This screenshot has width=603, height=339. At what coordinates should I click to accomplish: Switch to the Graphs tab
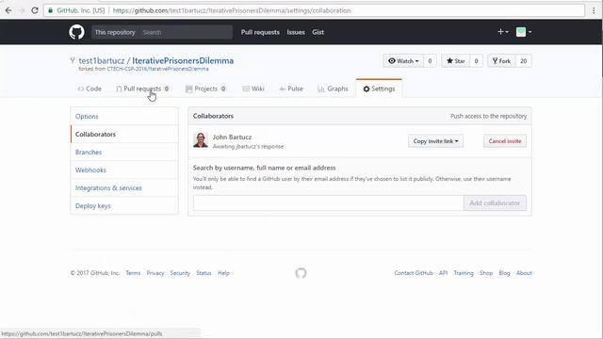pyautogui.click(x=333, y=89)
